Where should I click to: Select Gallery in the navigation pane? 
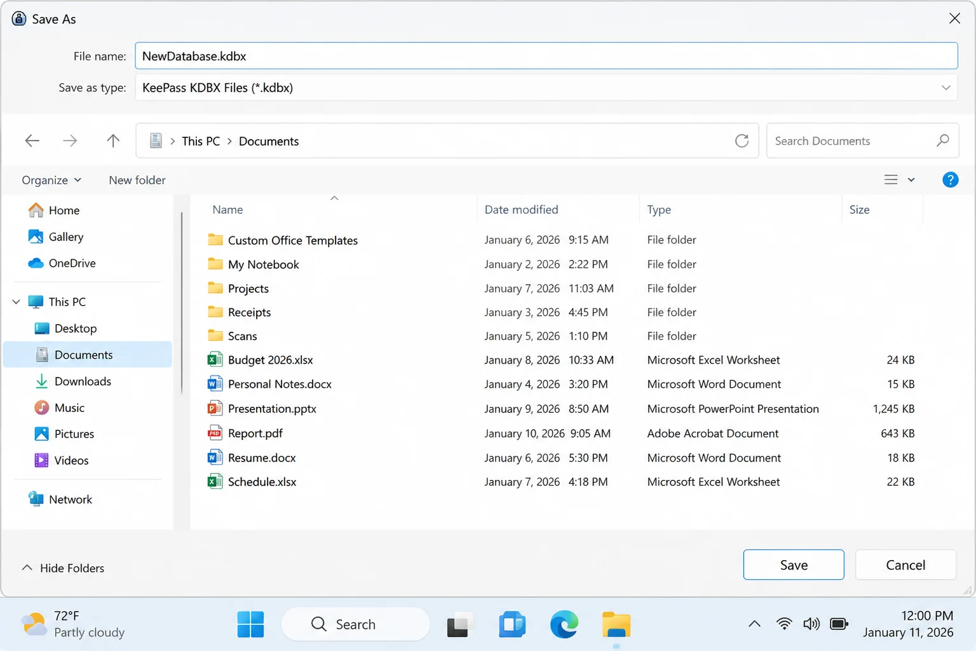pyautogui.click(x=88, y=236)
